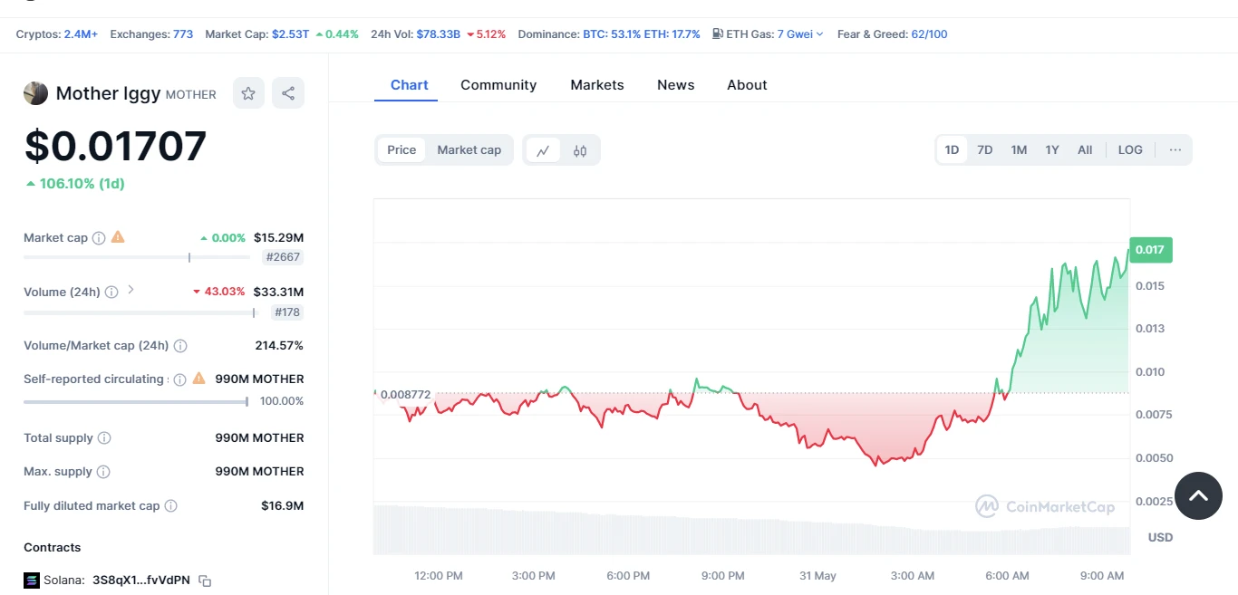Screen dimensions: 1238x595
Task: Click the circulating supply warning triangle
Action: point(199,379)
